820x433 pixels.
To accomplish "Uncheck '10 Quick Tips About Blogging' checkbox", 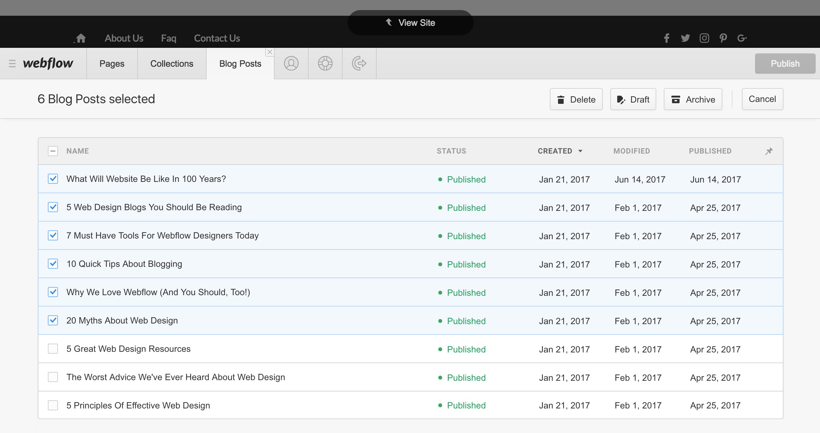I will click(x=53, y=264).
